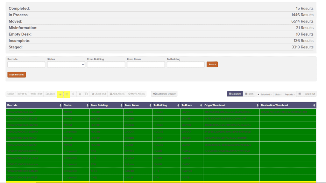This screenshot has height=183, width=326.
Task: Open Customize Display settings
Action: [x=164, y=94]
